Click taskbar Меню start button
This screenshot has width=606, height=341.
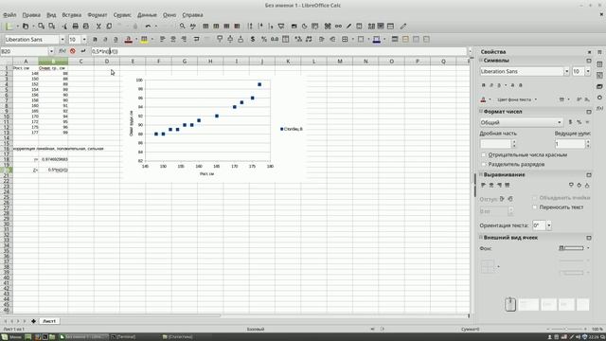pos(11,337)
